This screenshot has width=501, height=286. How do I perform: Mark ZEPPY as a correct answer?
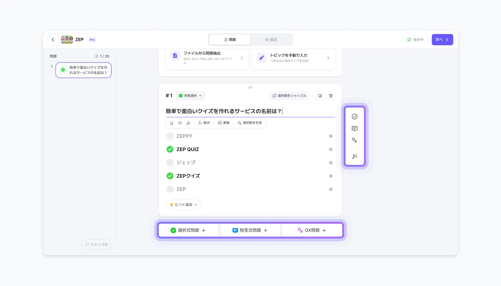170,136
